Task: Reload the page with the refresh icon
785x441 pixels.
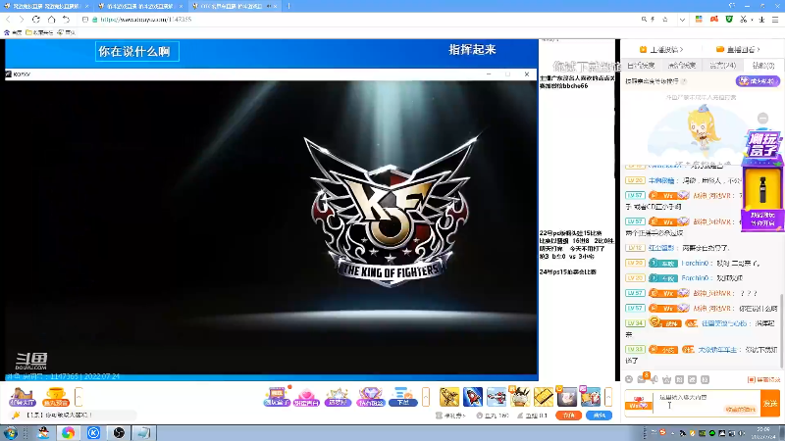Action: (x=36, y=19)
